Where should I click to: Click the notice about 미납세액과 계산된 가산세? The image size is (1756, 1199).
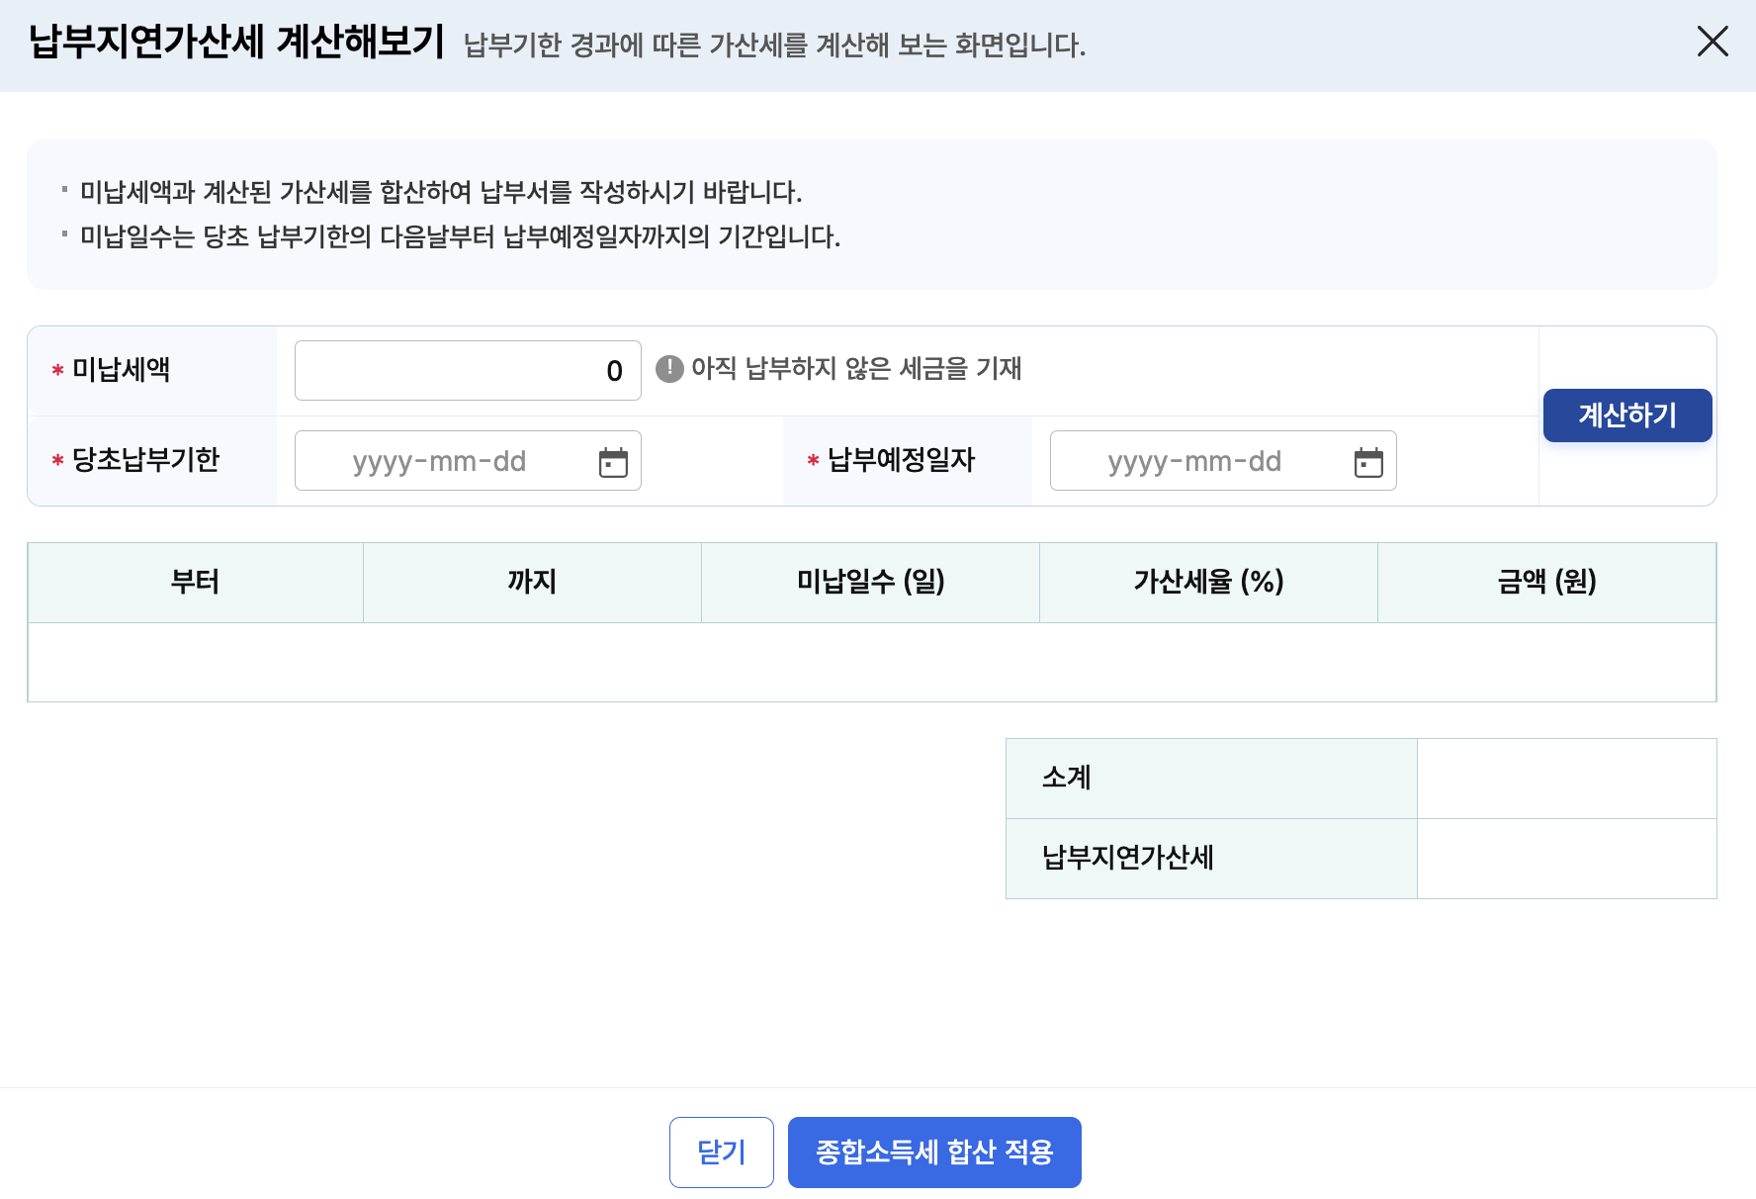pos(441,192)
